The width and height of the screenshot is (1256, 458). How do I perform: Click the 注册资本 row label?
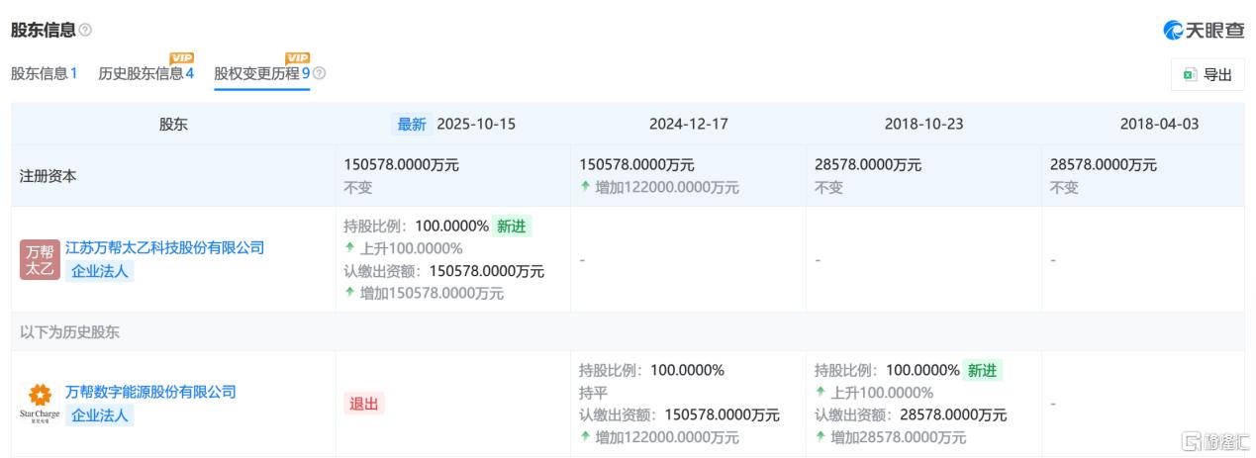point(48,176)
